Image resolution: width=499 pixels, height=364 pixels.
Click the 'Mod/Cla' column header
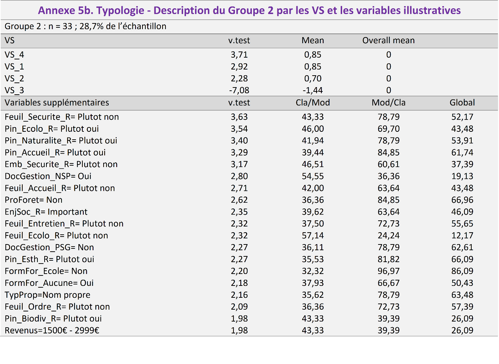(x=389, y=103)
